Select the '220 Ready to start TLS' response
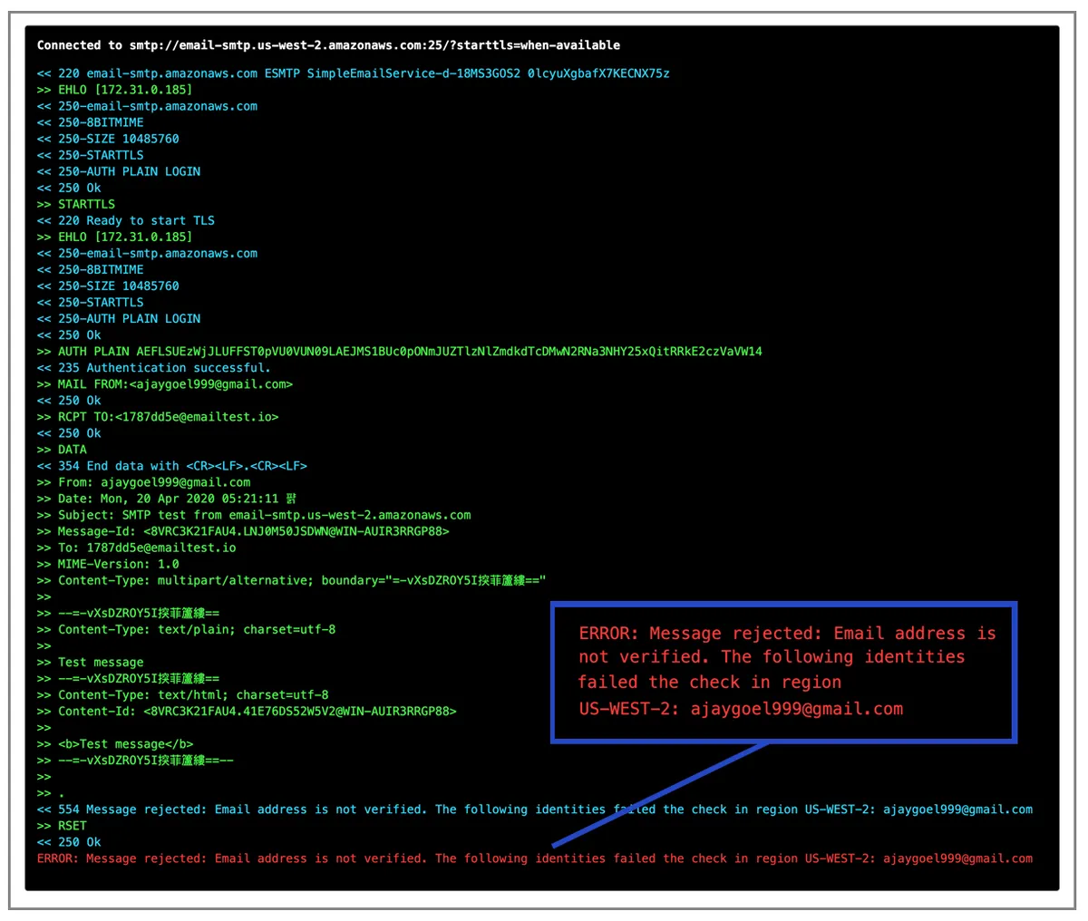This screenshot has width=1088, height=921. pyautogui.click(x=126, y=220)
